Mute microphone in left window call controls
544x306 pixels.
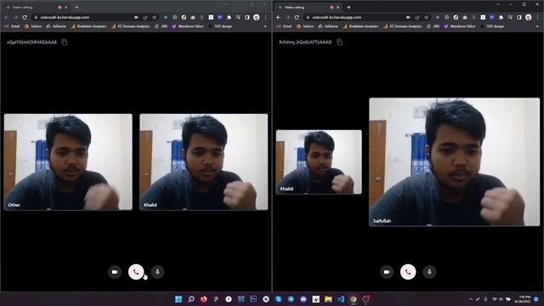pos(157,272)
